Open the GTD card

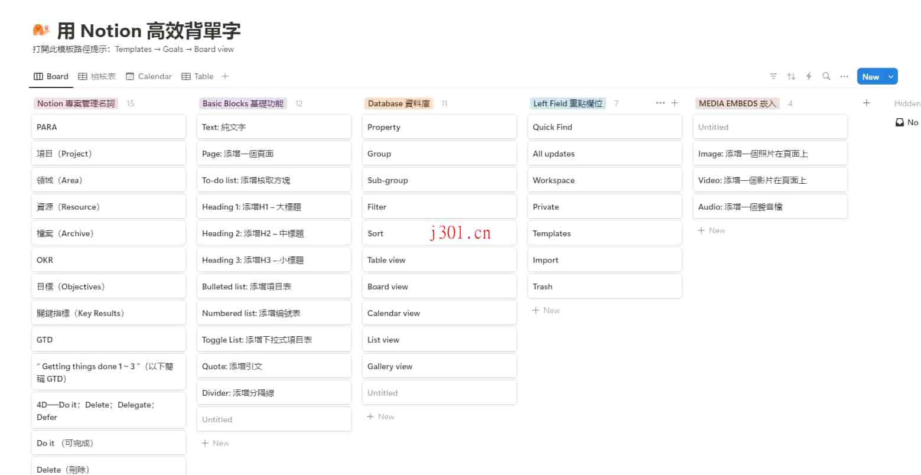[x=109, y=340]
